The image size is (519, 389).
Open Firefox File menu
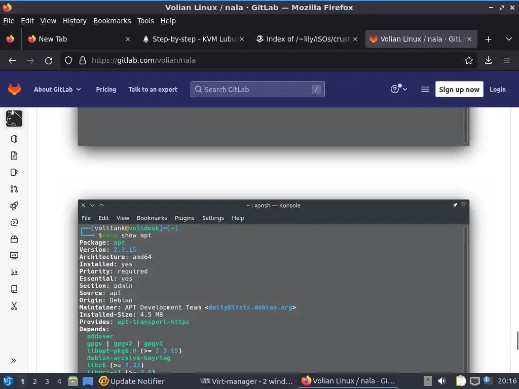pyautogui.click(x=9, y=21)
